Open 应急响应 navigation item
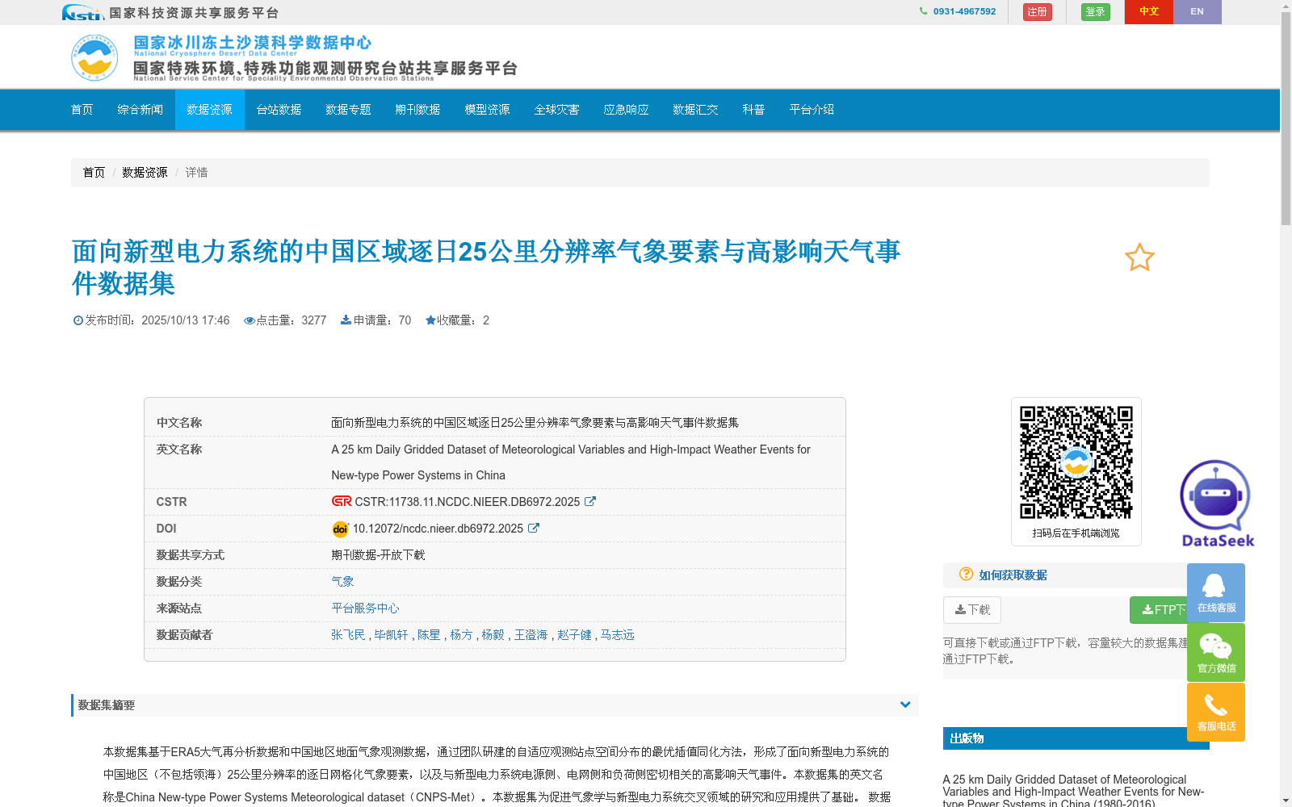 [x=626, y=110]
